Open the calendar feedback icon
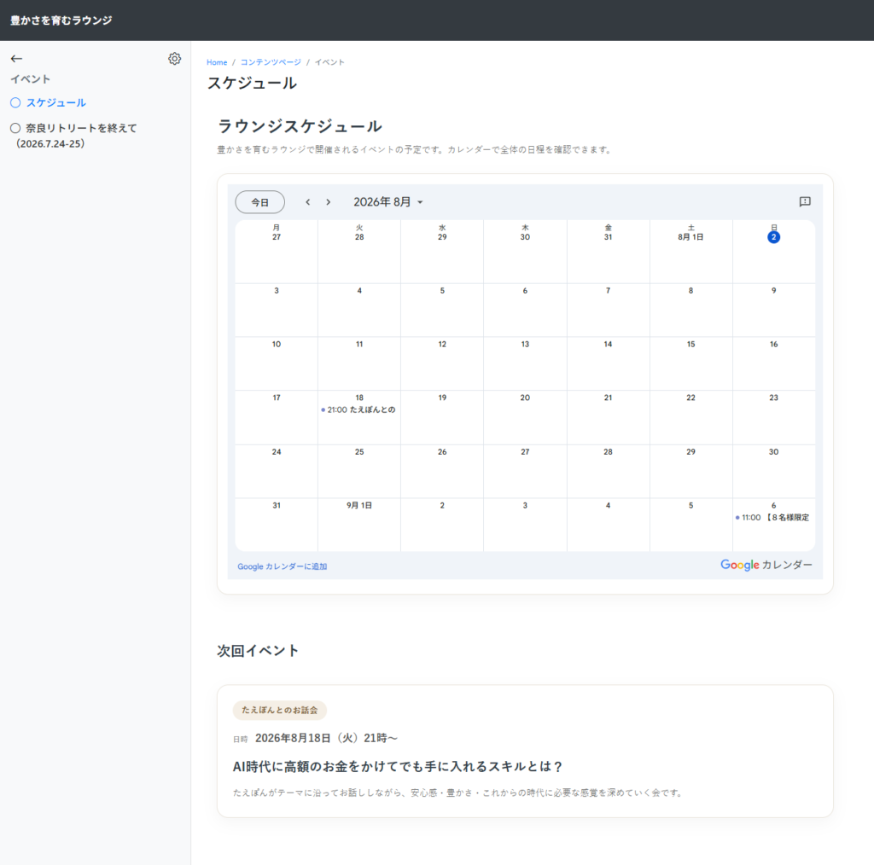Image resolution: width=874 pixels, height=865 pixels. coord(805,201)
